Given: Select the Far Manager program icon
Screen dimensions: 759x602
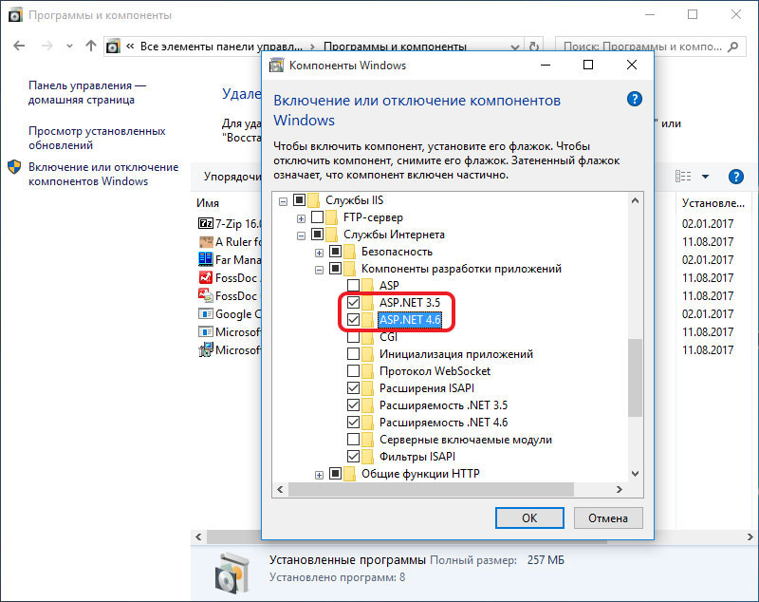Looking at the screenshot, I should (x=206, y=259).
